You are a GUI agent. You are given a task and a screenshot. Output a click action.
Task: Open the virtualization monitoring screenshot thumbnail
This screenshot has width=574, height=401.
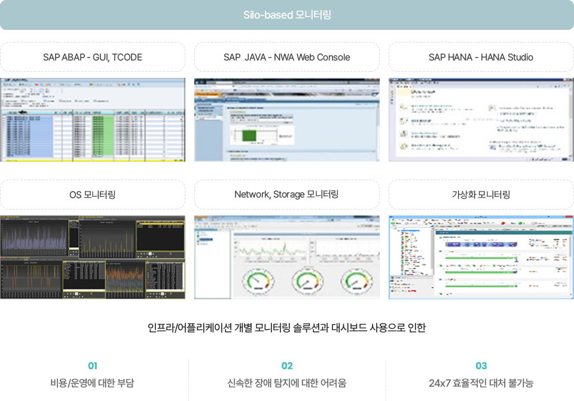click(481, 257)
